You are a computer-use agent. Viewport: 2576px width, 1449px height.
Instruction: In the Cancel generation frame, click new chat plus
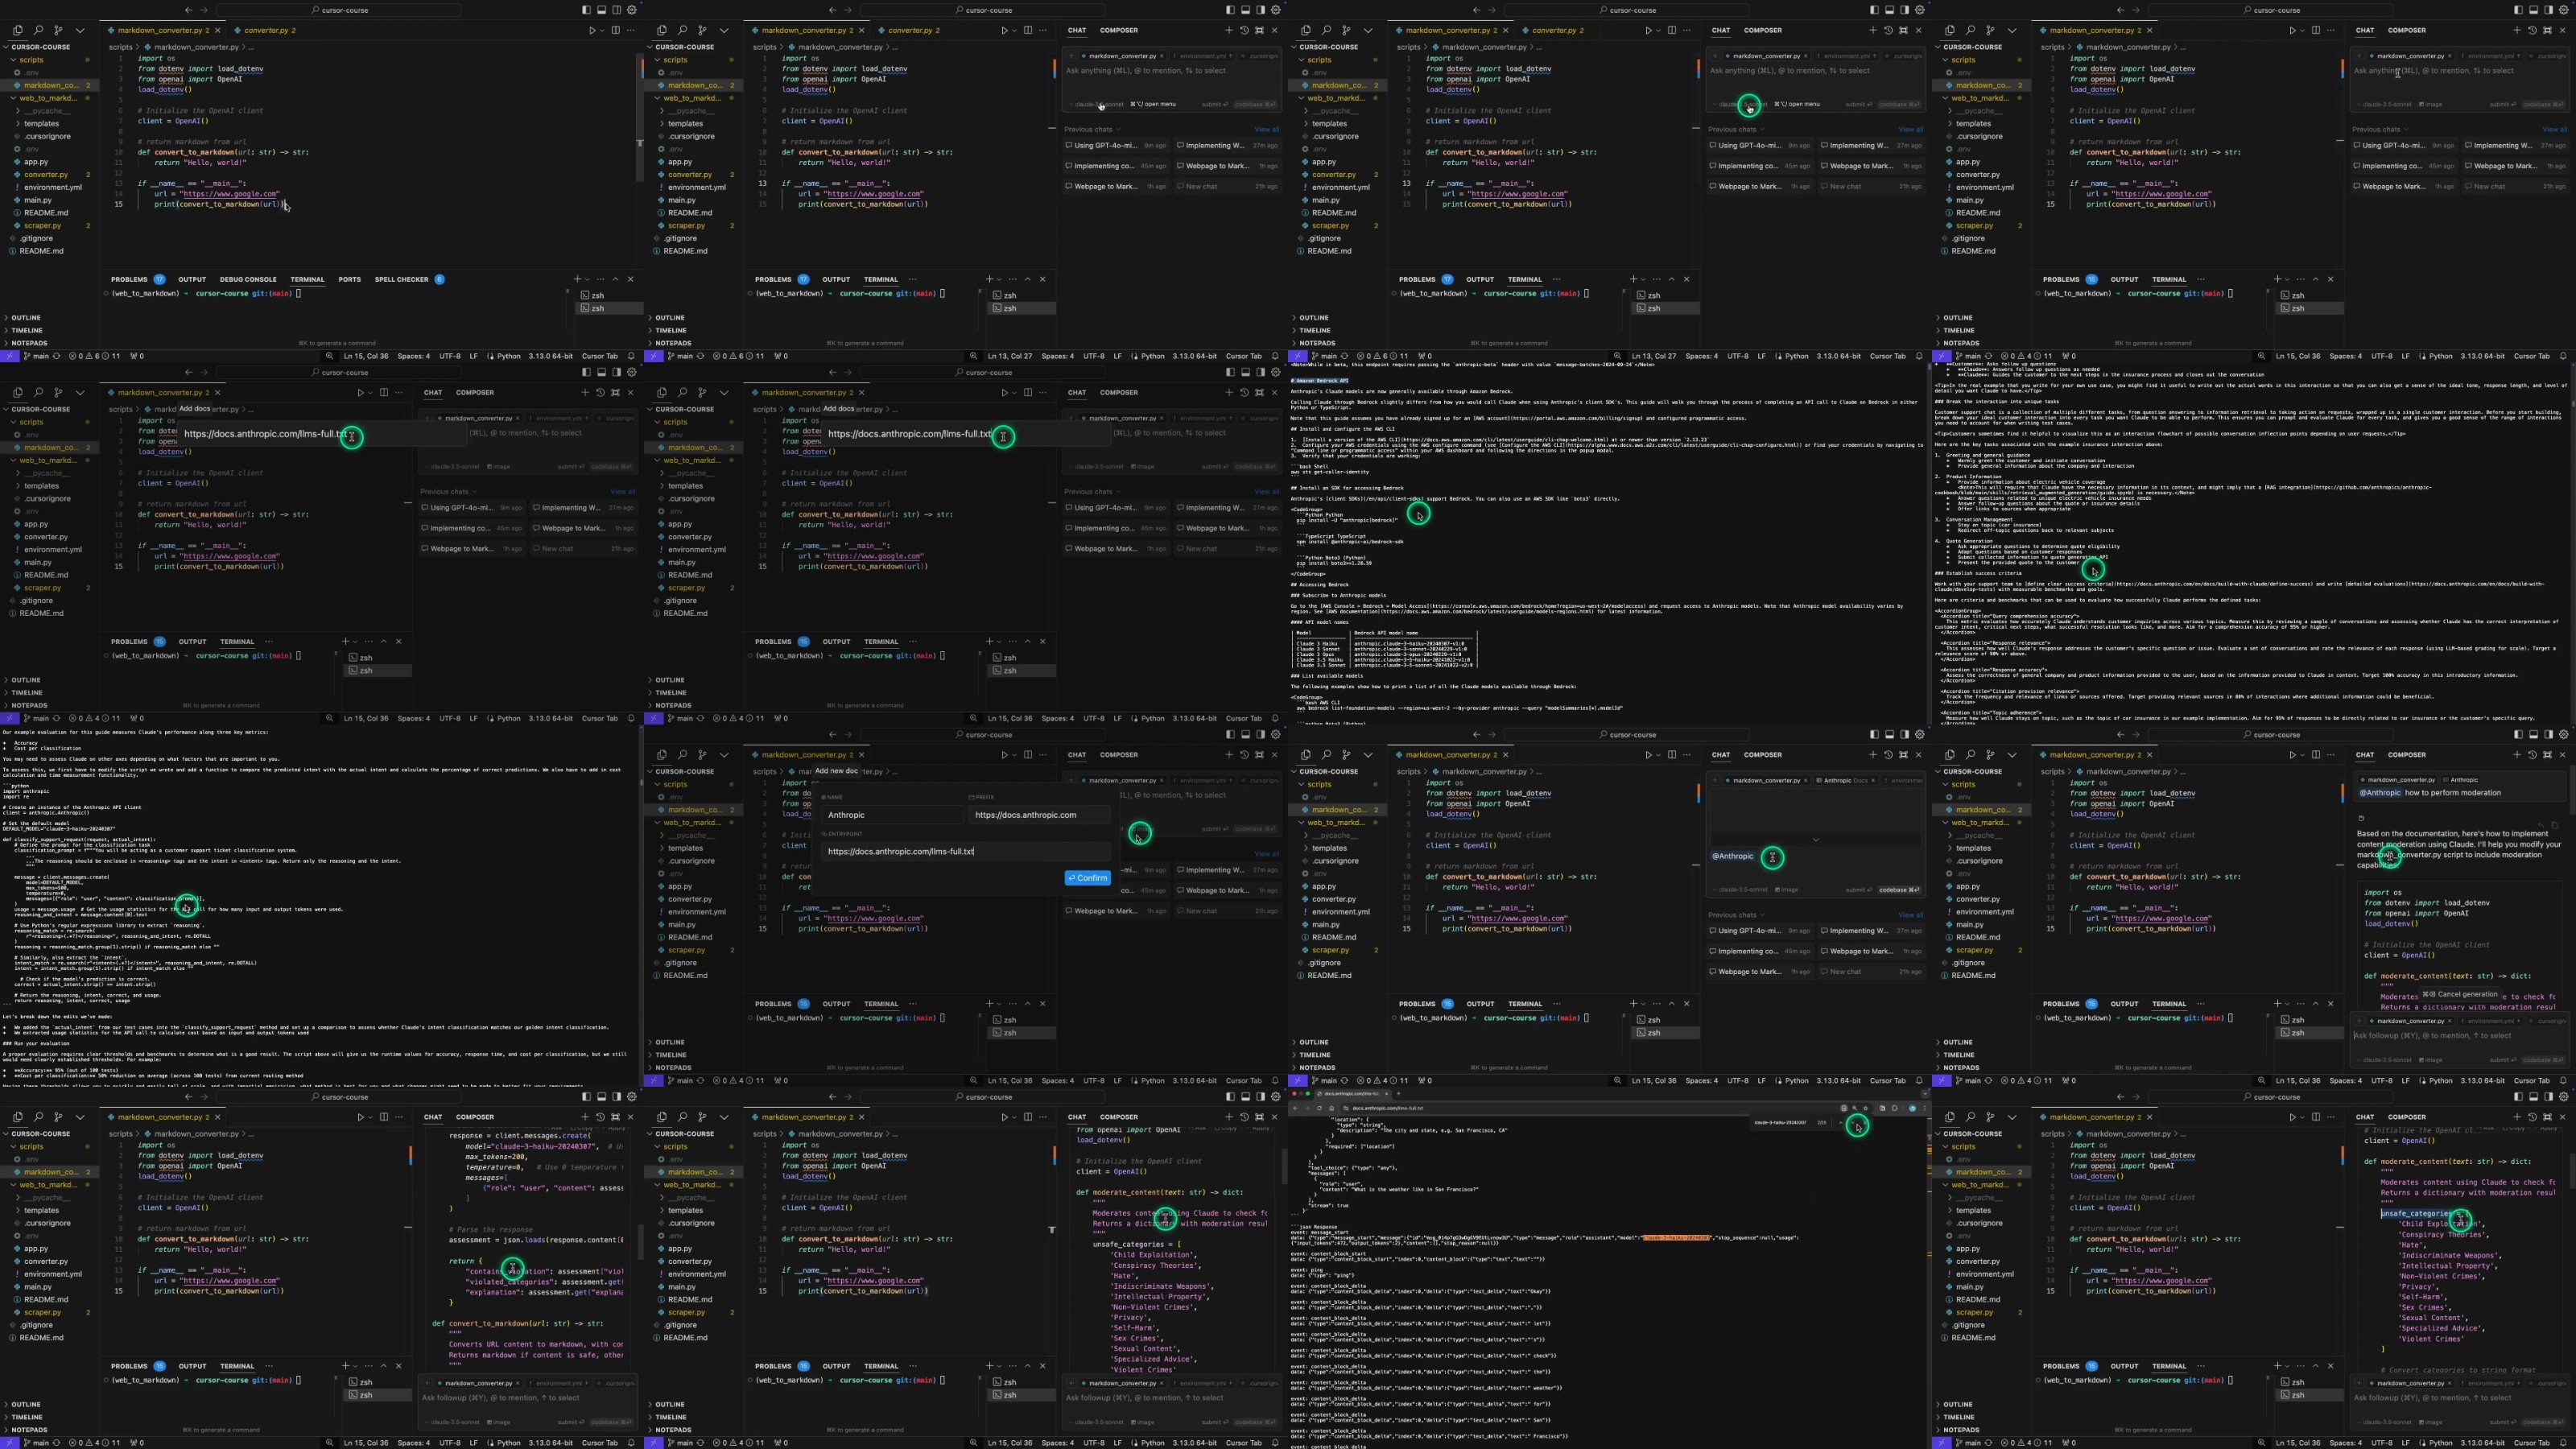coord(2517,755)
